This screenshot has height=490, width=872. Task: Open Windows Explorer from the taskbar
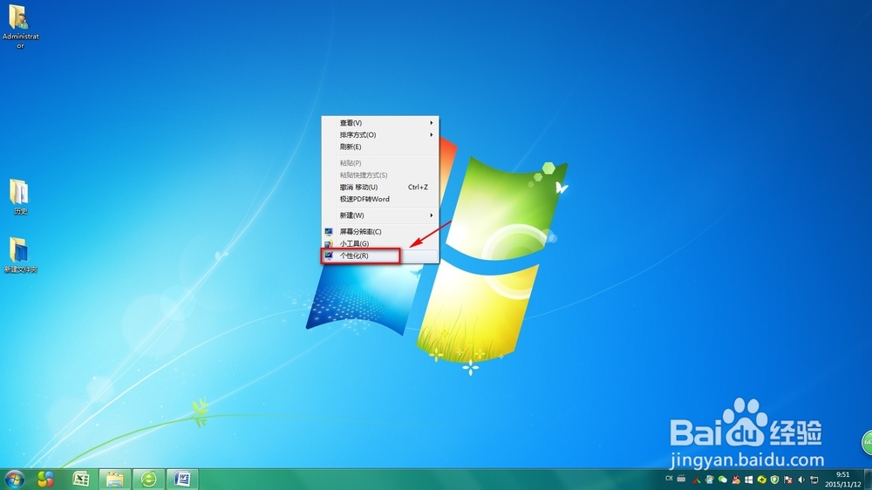pos(115,479)
